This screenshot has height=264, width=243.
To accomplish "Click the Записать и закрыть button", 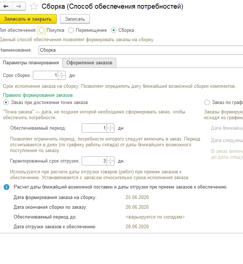I will coord(28,19).
